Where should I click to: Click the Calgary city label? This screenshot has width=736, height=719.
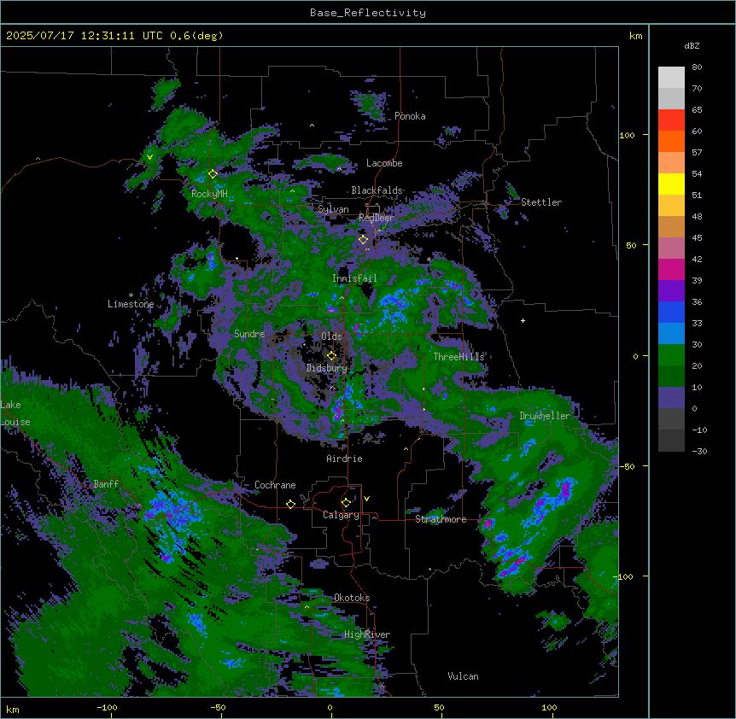341,515
